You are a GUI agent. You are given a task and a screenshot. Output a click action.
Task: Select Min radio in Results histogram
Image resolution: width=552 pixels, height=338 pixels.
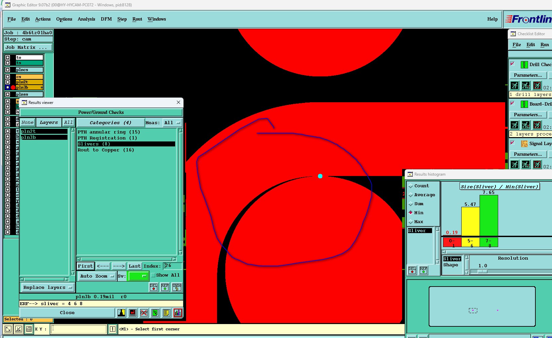pyautogui.click(x=411, y=213)
